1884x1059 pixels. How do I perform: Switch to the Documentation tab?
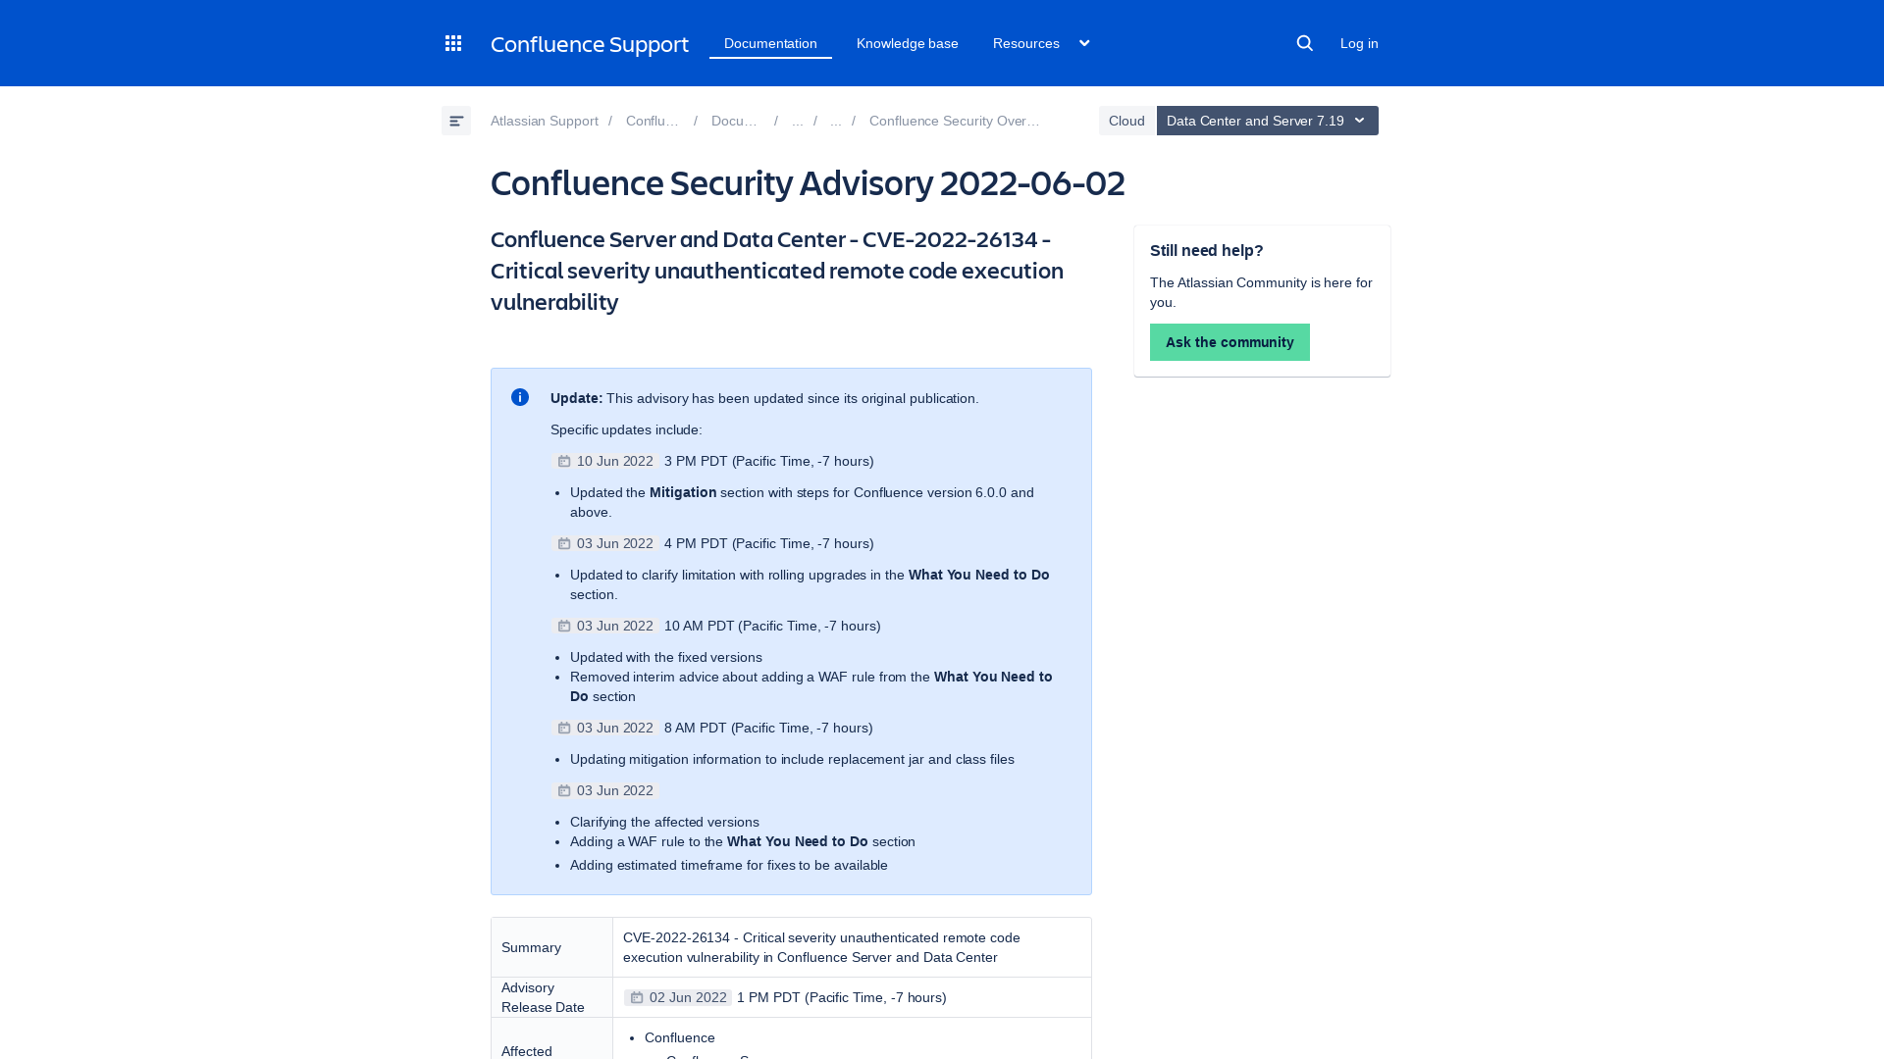click(x=770, y=43)
